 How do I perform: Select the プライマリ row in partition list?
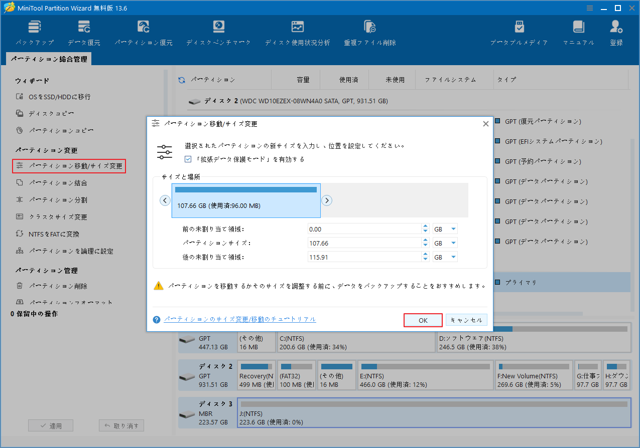click(561, 282)
